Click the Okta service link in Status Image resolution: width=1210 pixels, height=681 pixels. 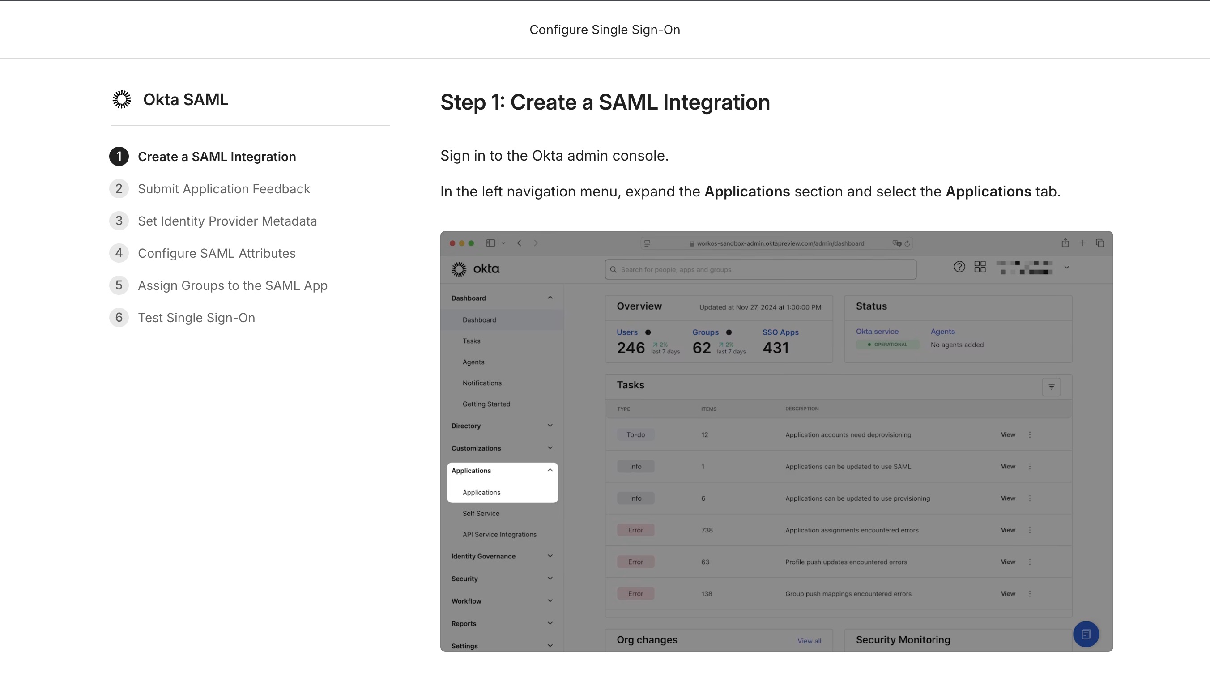tap(877, 332)
